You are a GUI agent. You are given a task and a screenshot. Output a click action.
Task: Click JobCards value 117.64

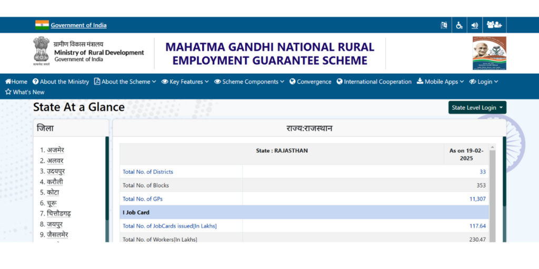pos(477,226)
